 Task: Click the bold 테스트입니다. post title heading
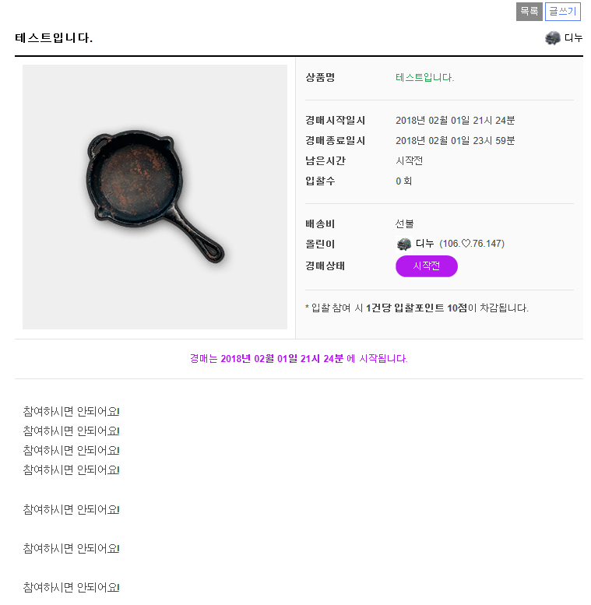click(x=54, y=38)
